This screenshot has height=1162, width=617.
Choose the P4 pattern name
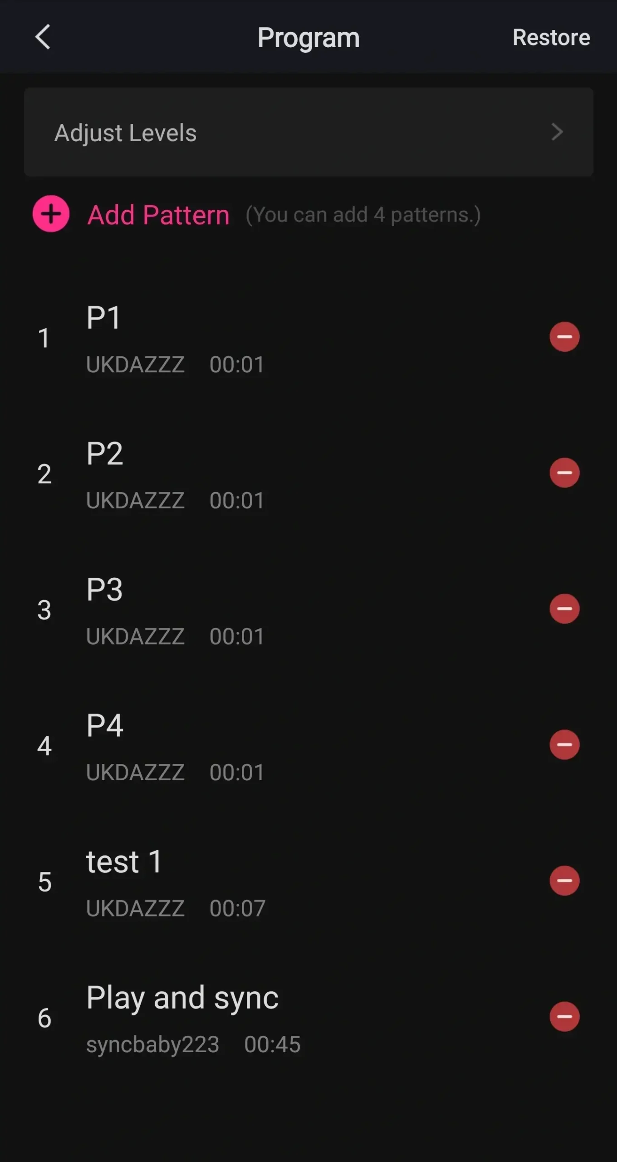coord(104,725)
